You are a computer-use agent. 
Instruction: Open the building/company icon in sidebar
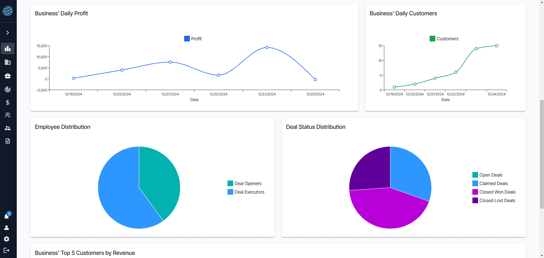pos(8,62)
